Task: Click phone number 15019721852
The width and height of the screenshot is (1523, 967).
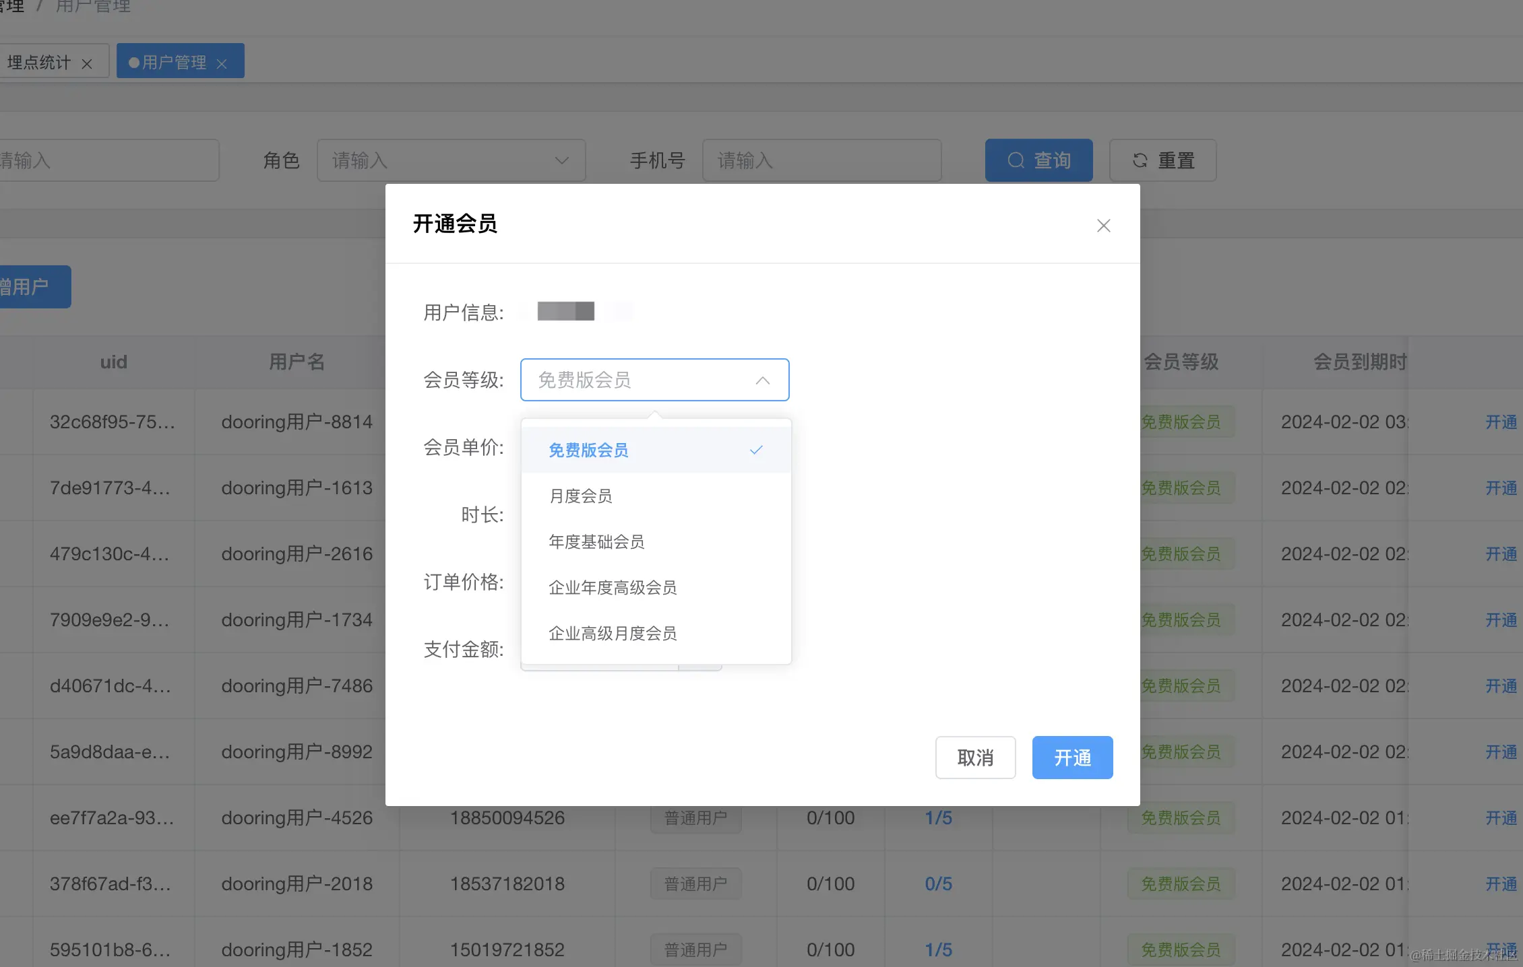Action: [507, 950]
